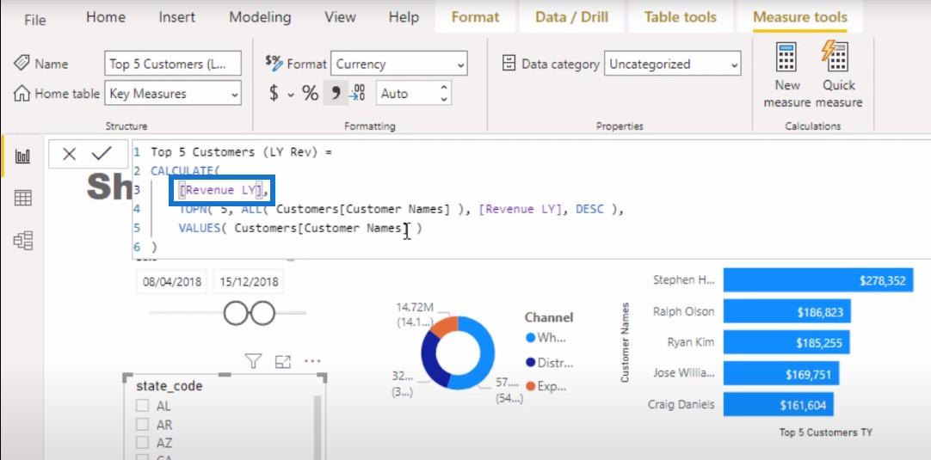This screenshot has height=460, width=931.
Task: Open the Help tab
Action: click(x=404, y=17)
